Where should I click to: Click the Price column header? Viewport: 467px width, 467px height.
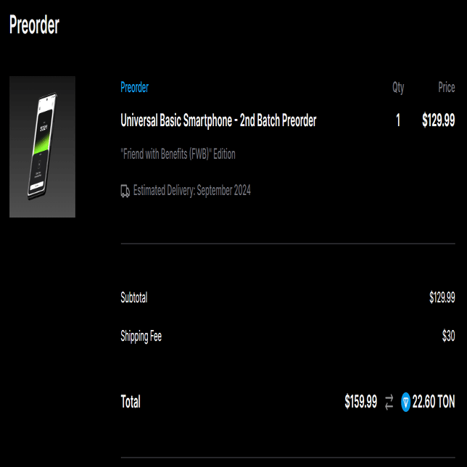[447, 87]
